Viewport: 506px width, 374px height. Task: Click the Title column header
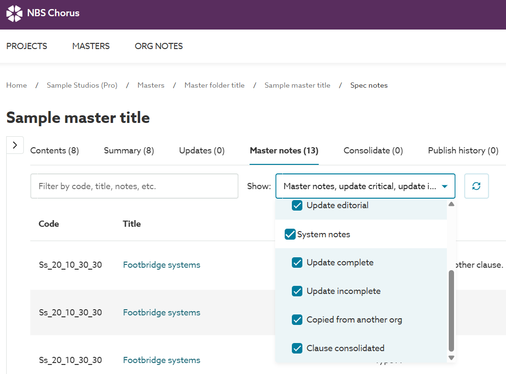coord(132,224)
